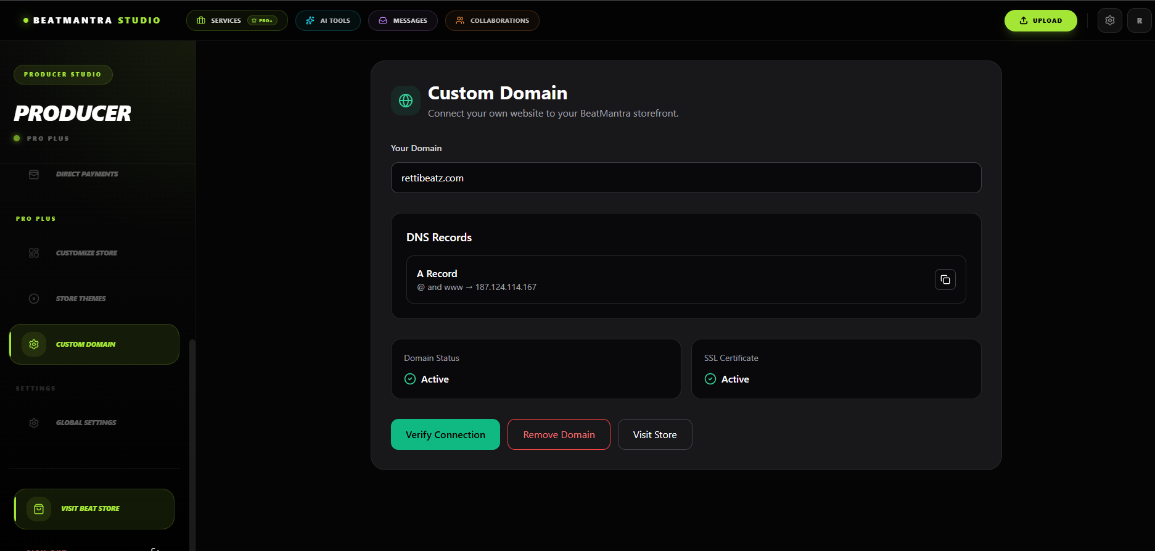
Task: Click the Domain Status label
Action: click(x=432, y=358)
